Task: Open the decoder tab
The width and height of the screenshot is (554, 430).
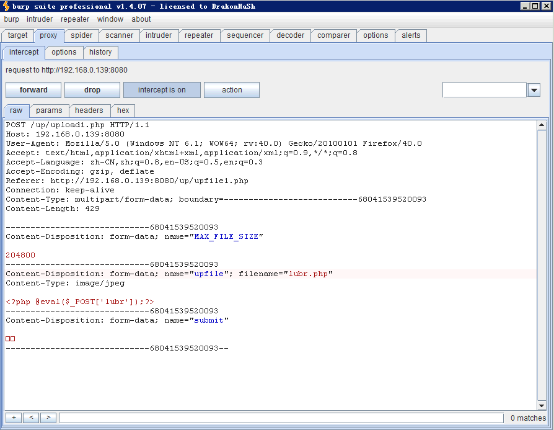Action: pyautogui.click(x=291, y=35)
